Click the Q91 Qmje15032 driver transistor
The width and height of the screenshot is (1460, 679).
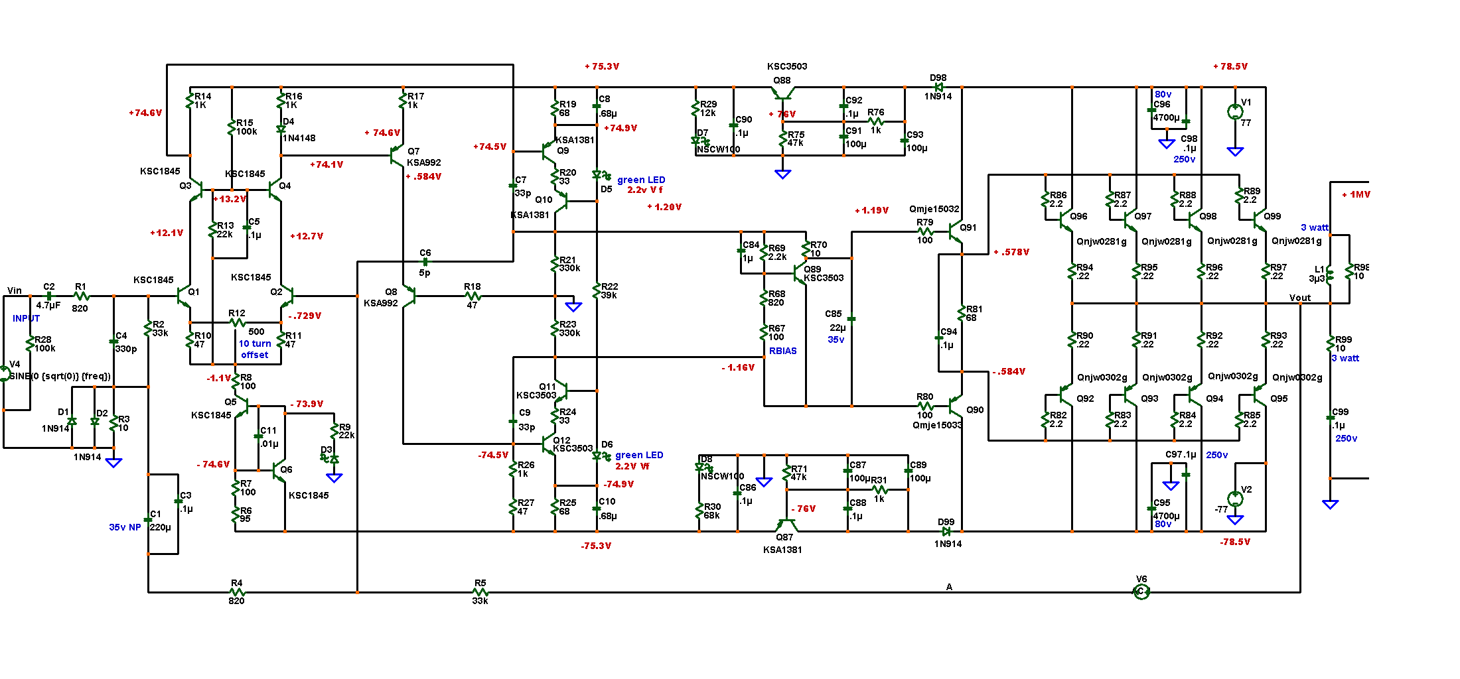[956, 232]
